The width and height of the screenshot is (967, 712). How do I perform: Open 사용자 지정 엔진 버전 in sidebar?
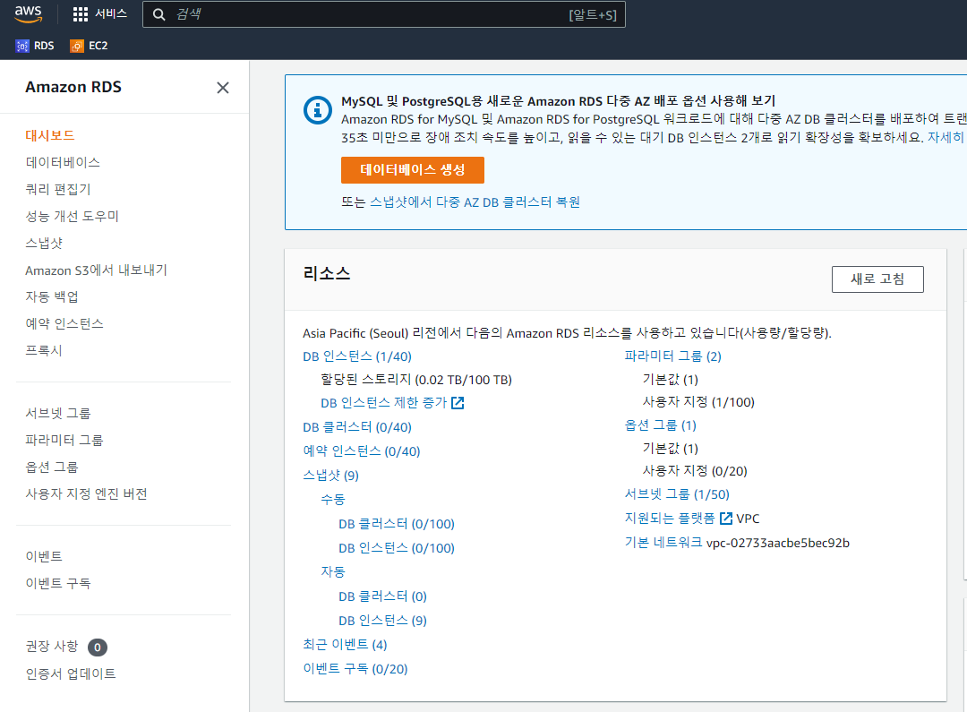(86, 493)
